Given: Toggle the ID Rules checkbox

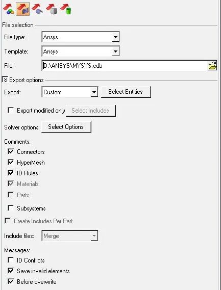Looking at the screenshot, I should point(11,173).
